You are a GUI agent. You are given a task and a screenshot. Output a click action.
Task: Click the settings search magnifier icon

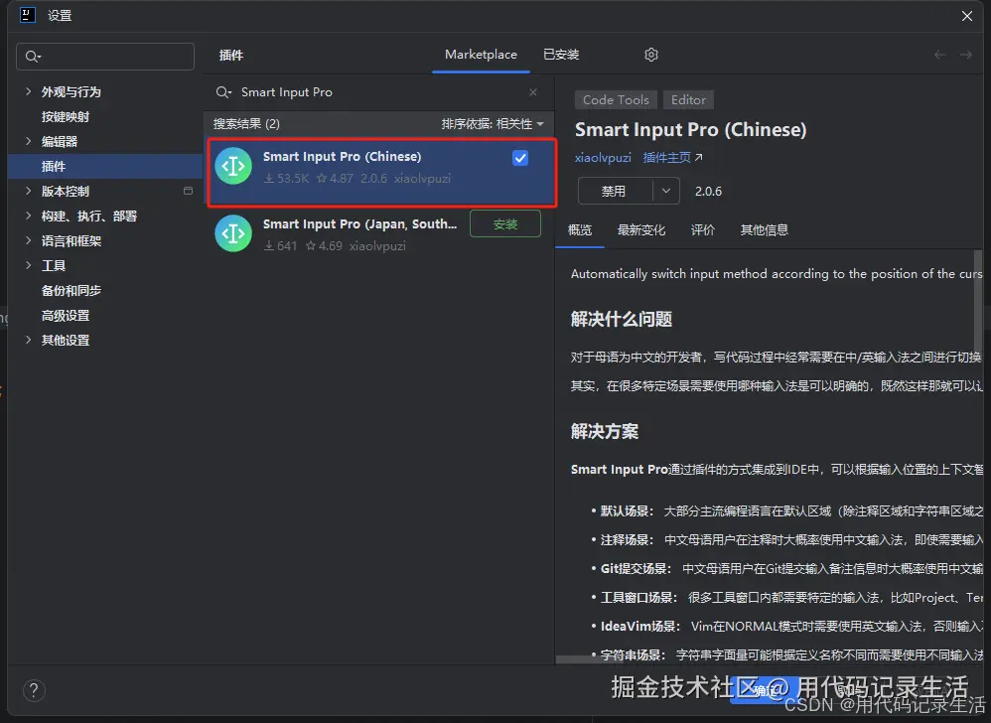(32, 57)
